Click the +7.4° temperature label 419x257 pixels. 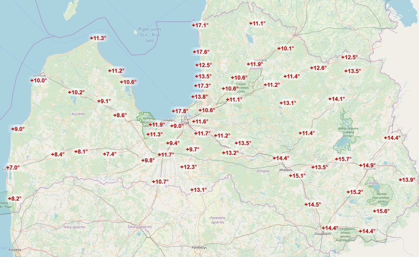click(x=110, y=154)
